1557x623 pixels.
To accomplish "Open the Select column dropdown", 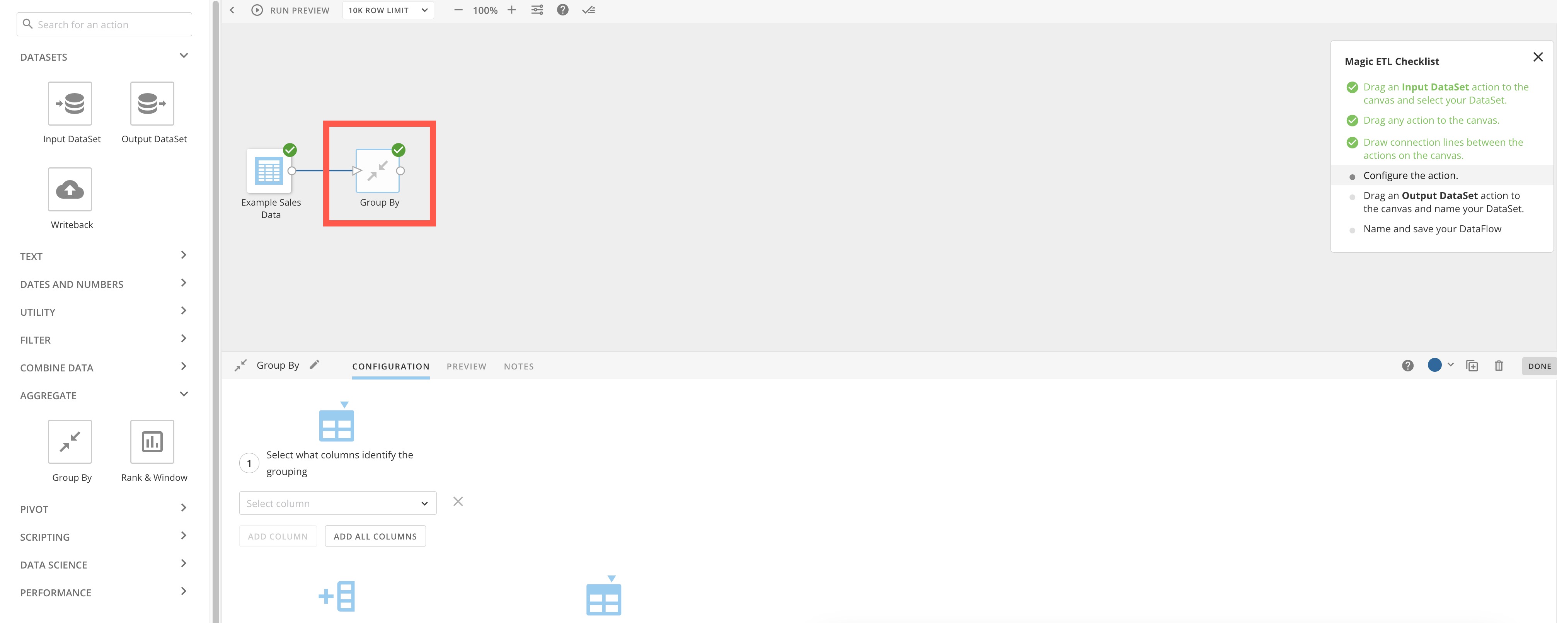I will [x=337, y=503].
